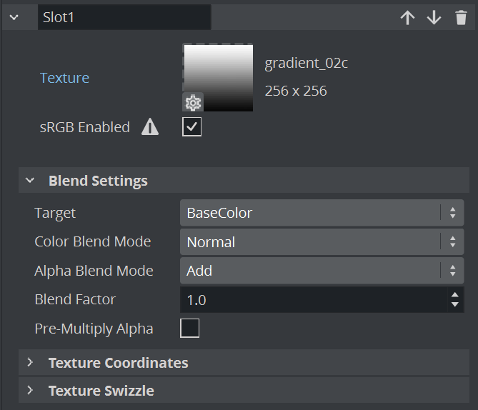478x410 pixels.
Task: Open the Target BaseColor dropdown
Action: click(x=322, y=213)
